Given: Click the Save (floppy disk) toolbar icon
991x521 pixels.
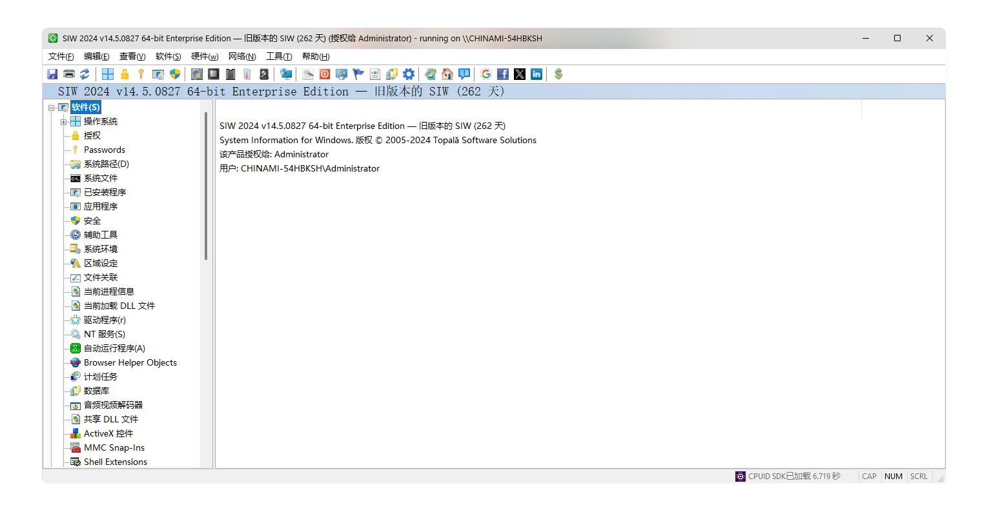Looking at the screenshot, I should [x=52, y=74].
